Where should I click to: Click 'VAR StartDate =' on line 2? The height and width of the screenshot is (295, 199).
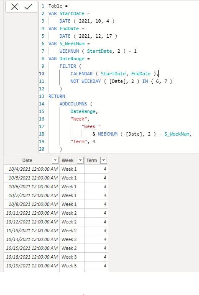(69, 13)
